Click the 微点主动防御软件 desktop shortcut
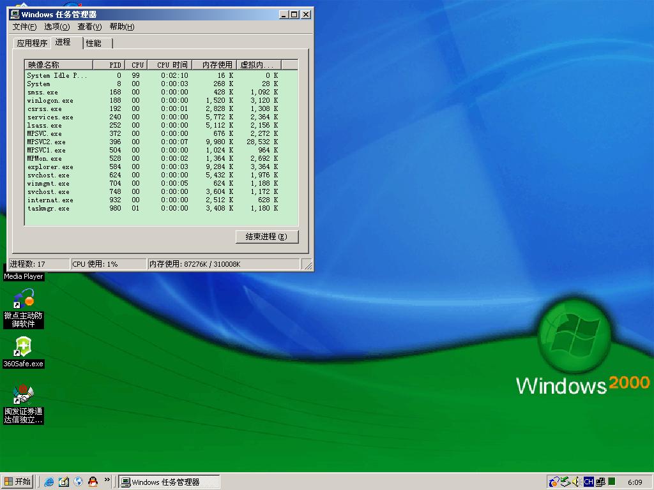This screenshot has width=654, height=490. tap(24, 308)
